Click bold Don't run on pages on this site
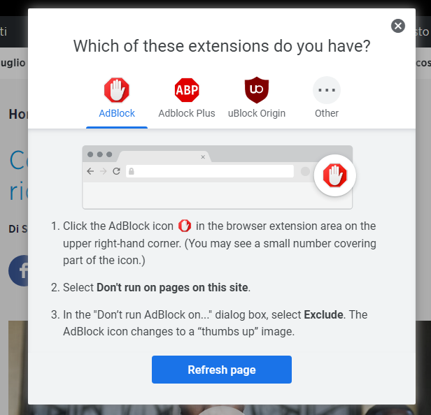 (x=172, y=287)
